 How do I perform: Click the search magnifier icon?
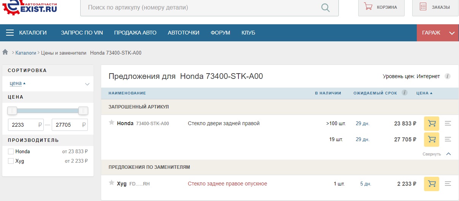pyautogui.click(x=325, y=7)
